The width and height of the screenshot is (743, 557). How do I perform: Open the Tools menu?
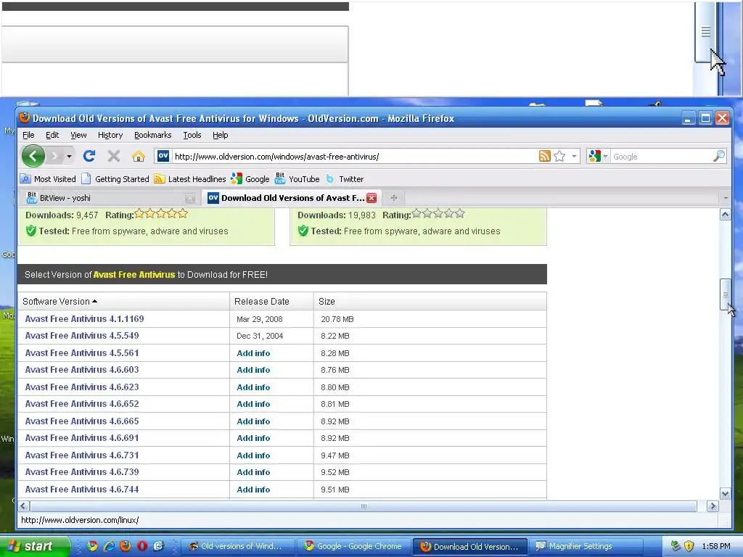tap(192, 135)
